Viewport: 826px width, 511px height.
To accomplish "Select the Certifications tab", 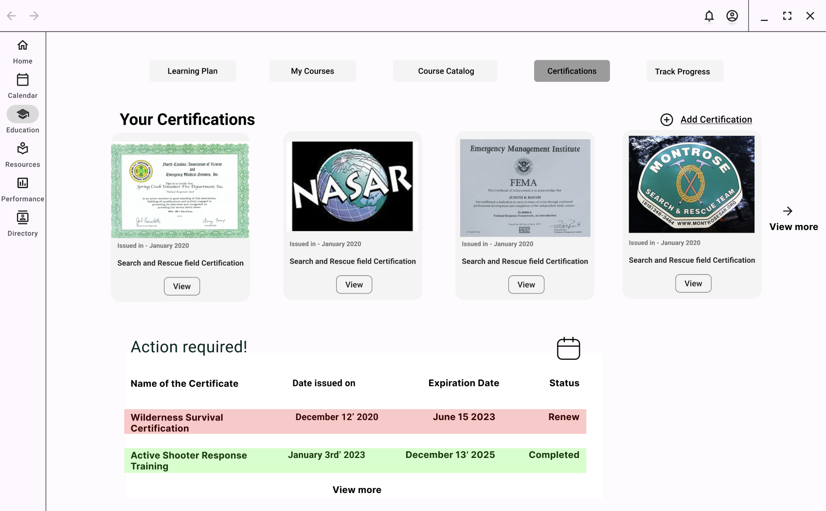I will 572,71.
